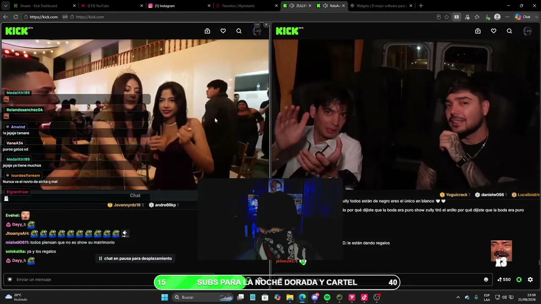Open the store box icon in left Kick pane
This screenshot has width=541, height=304.
pos(207,31)
